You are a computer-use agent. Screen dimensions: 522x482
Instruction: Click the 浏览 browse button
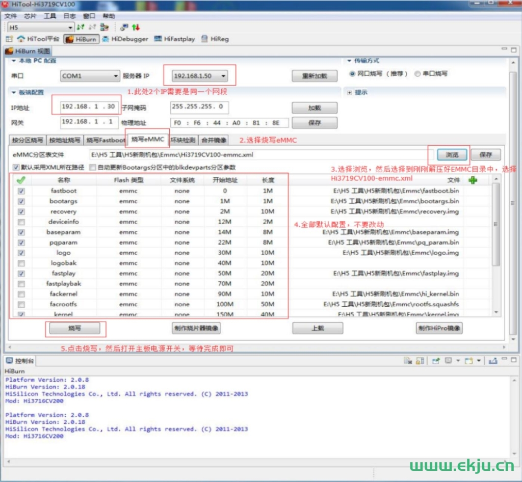(452, 155)
